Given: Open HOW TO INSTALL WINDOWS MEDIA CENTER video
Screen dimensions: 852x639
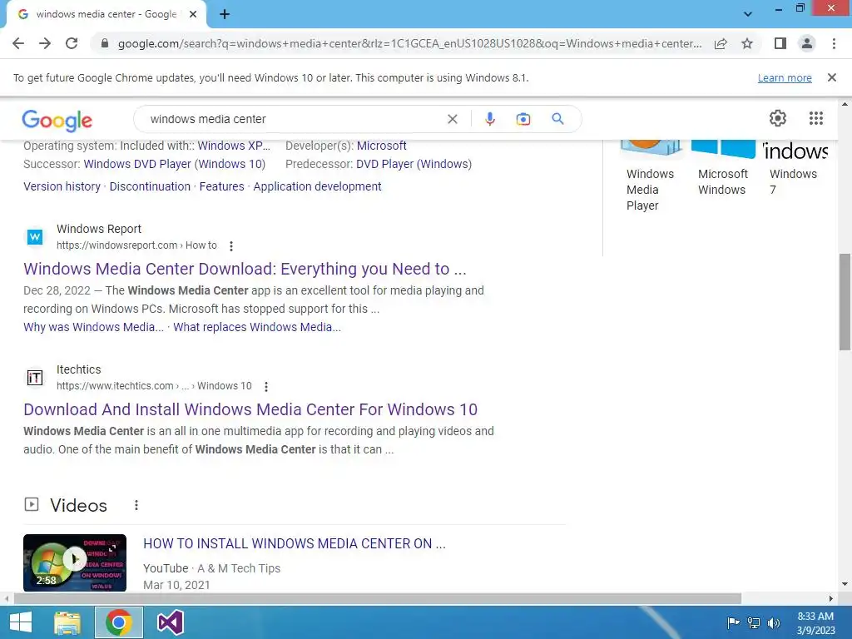Looking at the screenshot, I should (295, 544).
